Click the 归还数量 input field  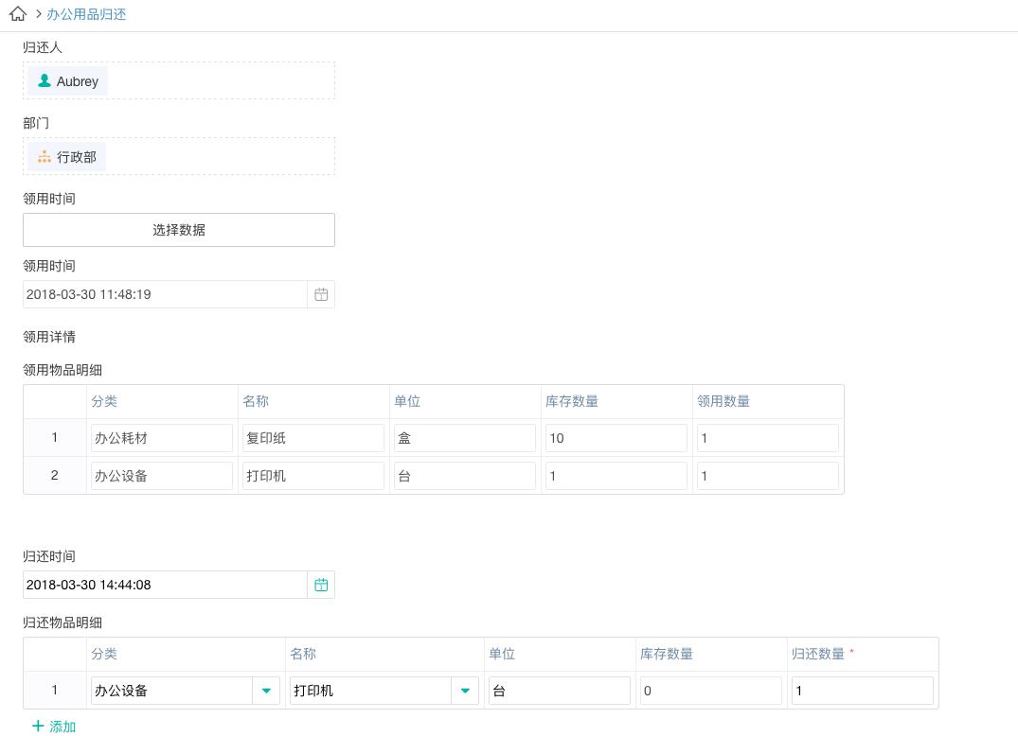pyautogui.click(x=862, y=691)
